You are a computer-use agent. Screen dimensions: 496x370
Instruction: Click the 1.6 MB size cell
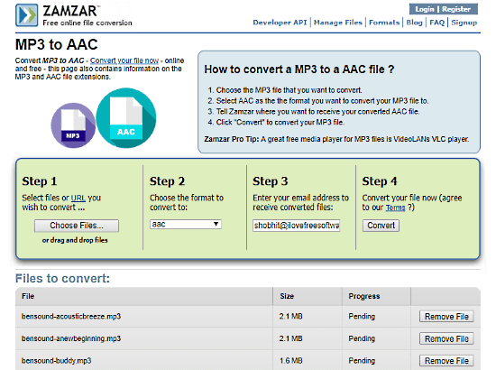coord(290,361)
